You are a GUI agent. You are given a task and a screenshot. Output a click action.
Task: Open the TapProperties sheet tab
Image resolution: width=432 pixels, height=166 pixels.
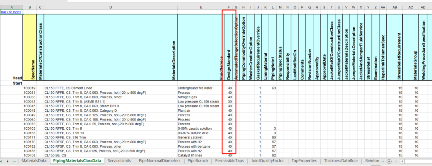304,160
